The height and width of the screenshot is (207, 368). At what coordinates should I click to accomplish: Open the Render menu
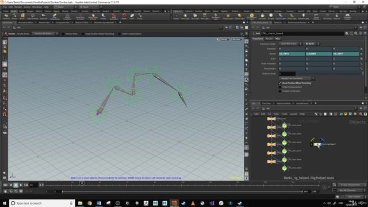click(18, 7)
